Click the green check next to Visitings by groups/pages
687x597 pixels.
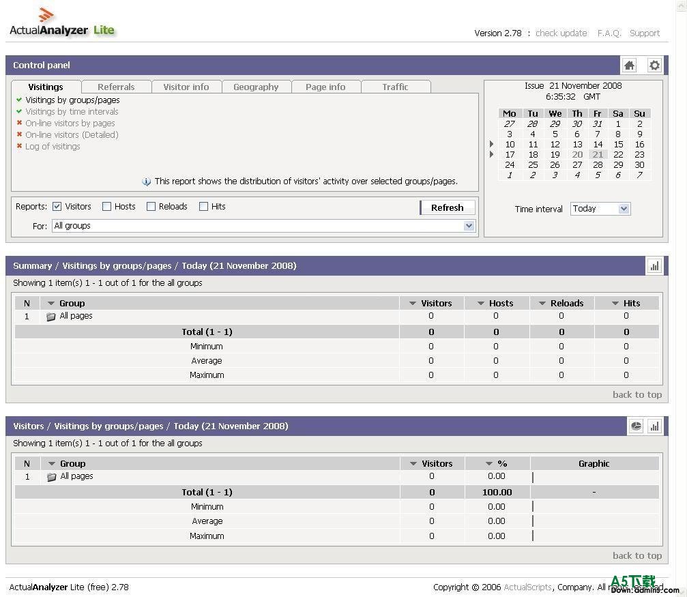tap(19, 100)
